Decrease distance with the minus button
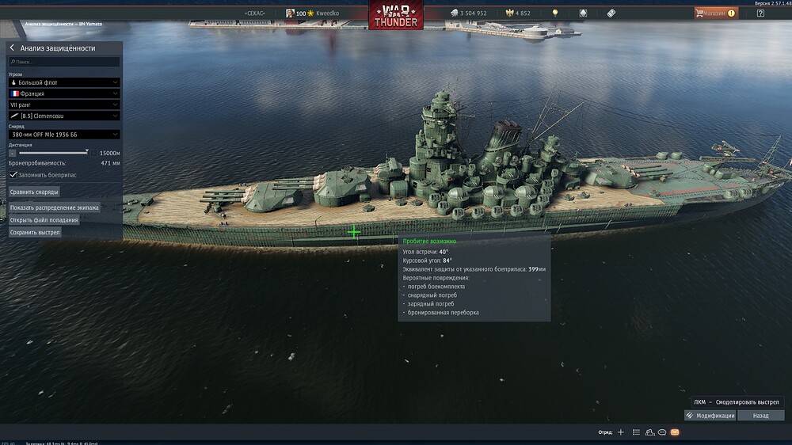Viewport: 792px width, 445px height. tap(12, 153)
